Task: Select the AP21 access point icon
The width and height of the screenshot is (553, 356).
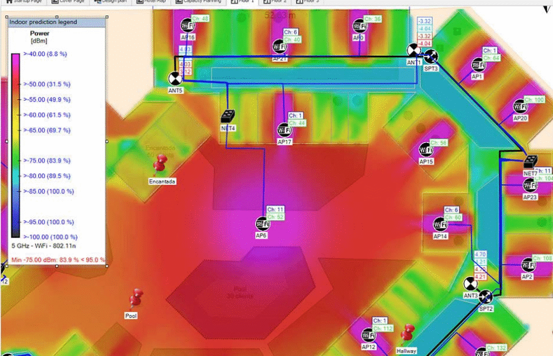Action: 279,46
